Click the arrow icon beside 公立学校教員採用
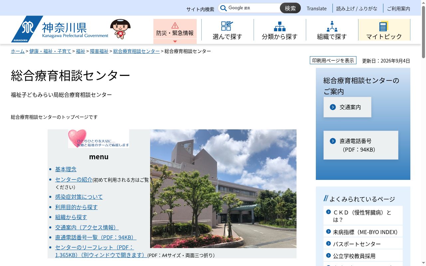Viewport: 426px width, 266px height. click(x=328, y=255)
